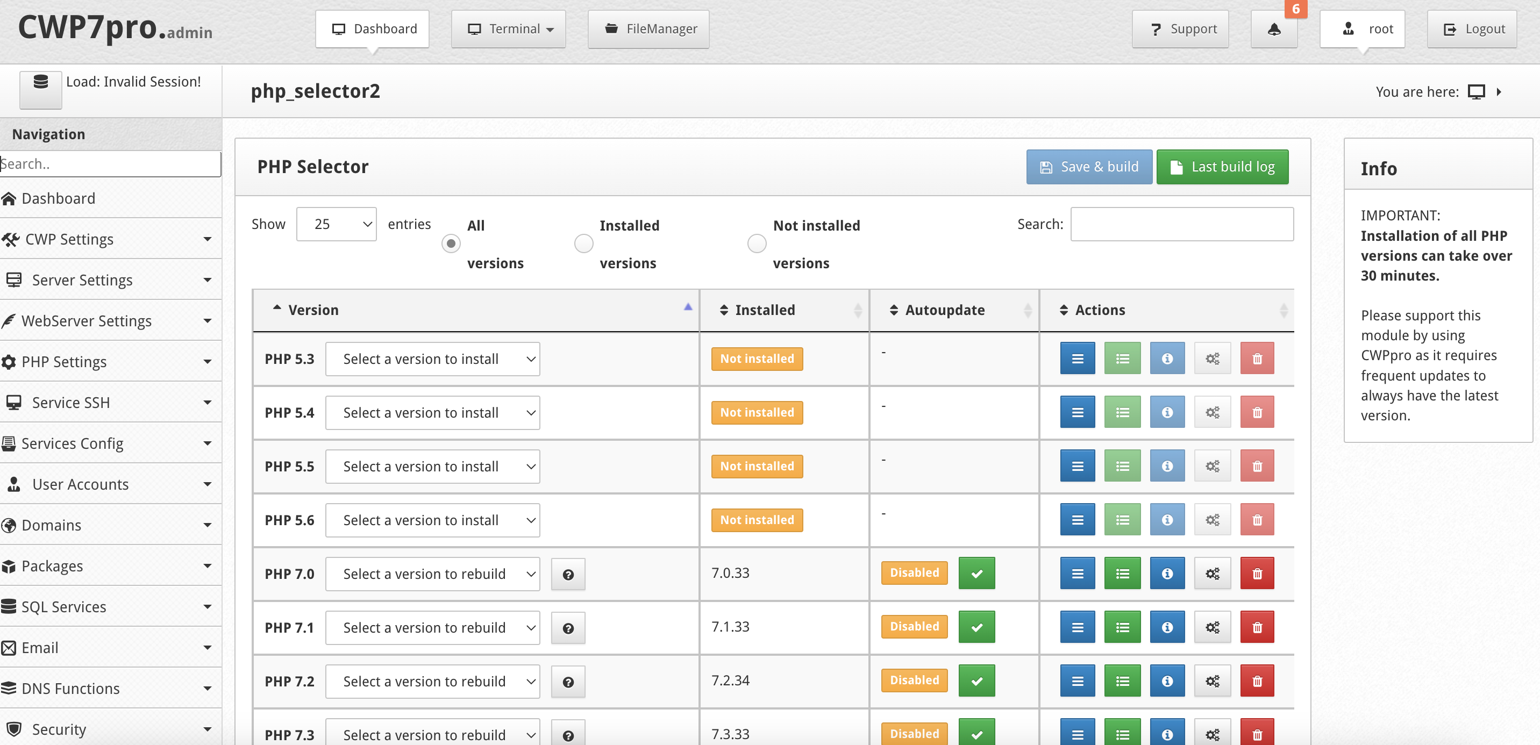Click the red trash icon for PHP 7.0
Image resolution: width=1540 pixels, height=745 pixels.
pos(1257,574)
